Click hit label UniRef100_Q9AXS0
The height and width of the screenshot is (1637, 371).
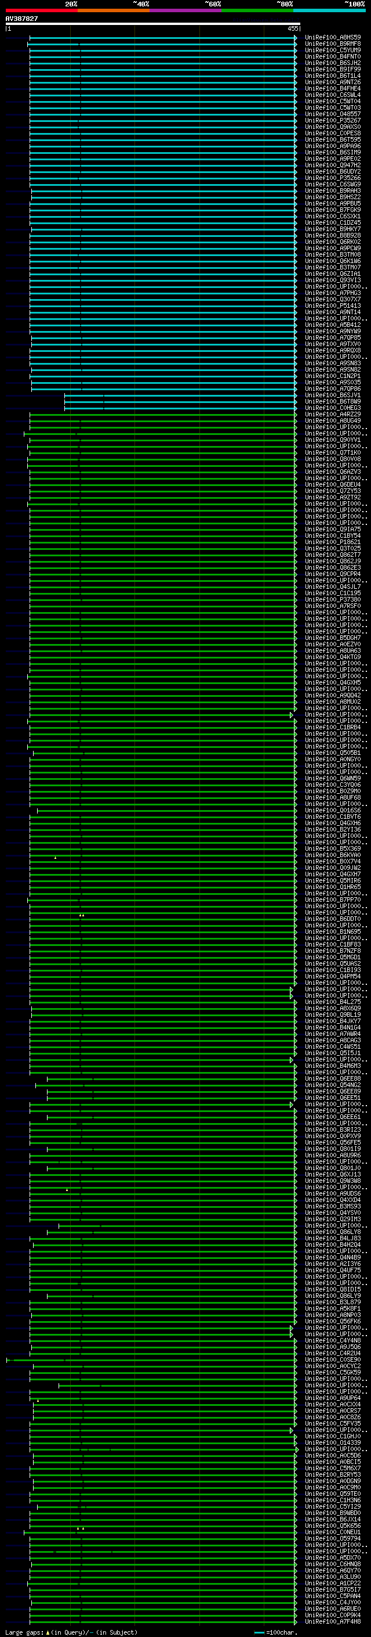[333, 127]
